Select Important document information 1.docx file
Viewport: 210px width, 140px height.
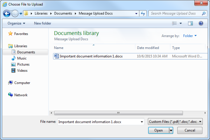click(91, 56)
